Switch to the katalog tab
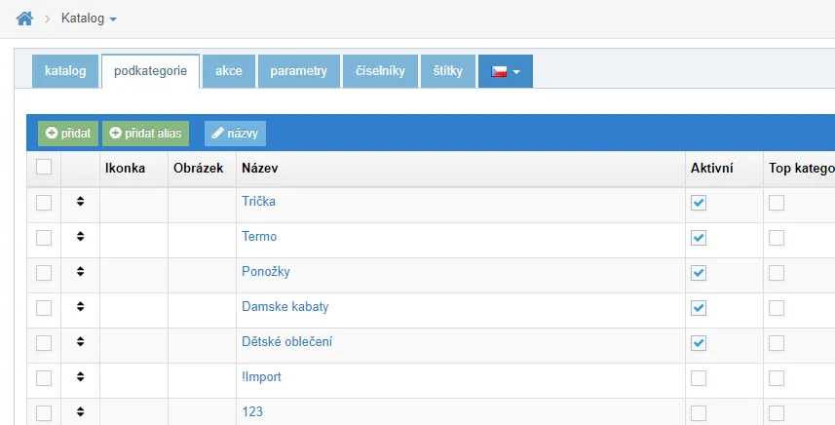The image size is (835, 425). (x=65, y=71)
